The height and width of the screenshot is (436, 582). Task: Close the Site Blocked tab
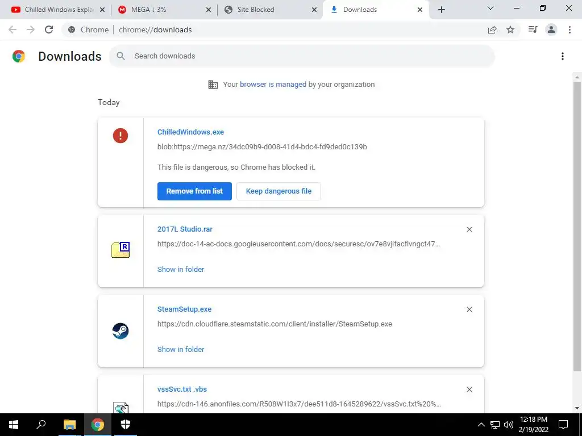coord(314,10)
